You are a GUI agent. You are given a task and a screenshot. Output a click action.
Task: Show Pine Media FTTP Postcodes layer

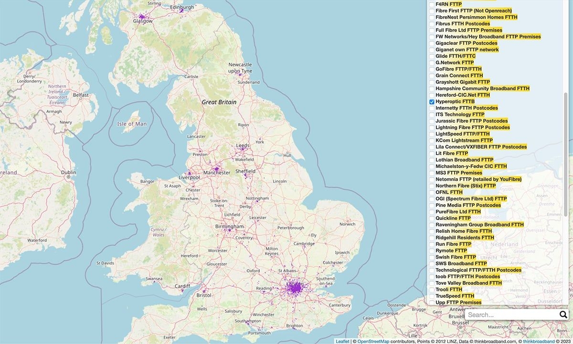432,205
